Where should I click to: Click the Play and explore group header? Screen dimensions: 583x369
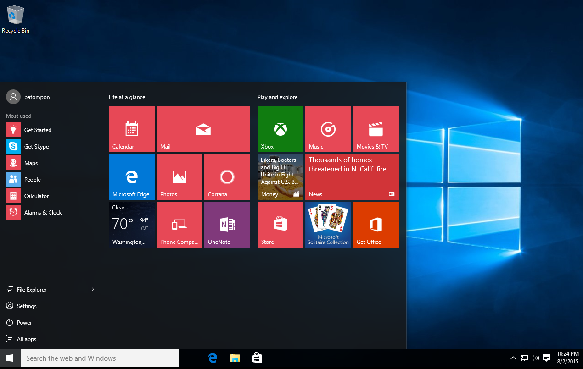point(278,97)
